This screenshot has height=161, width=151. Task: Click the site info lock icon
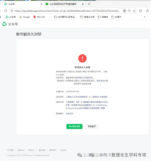[x=12, y=11]
